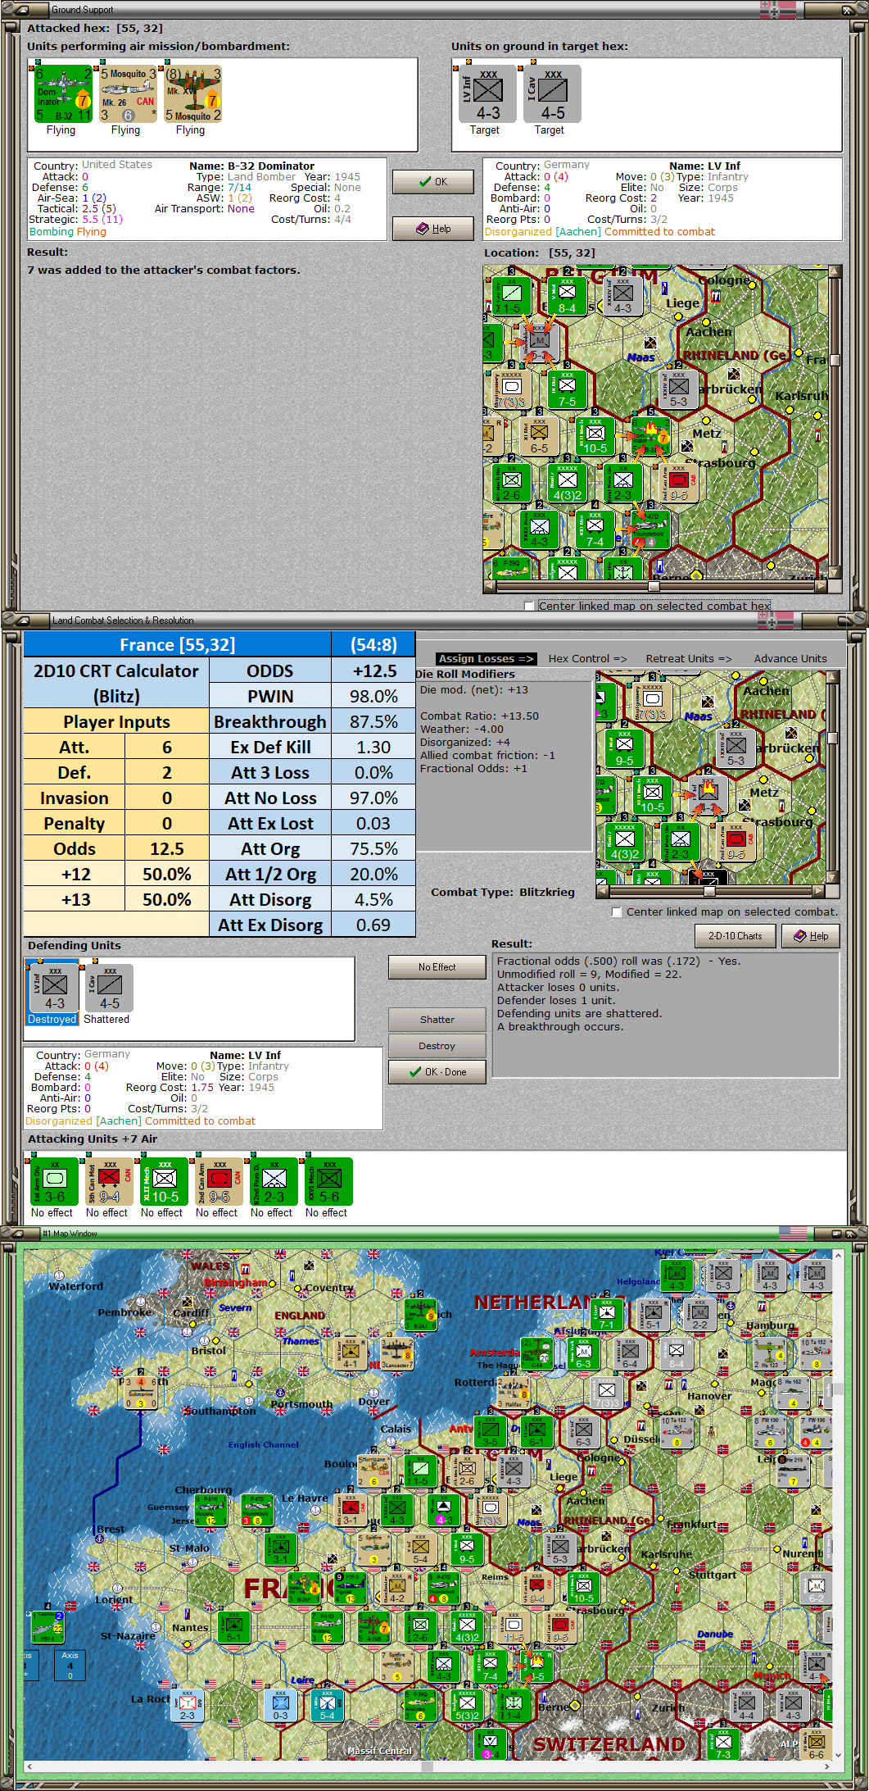Screen dimensions: 869x1791
Task: Toggle center linked map on selected combat hex
Action: (x=529, y=606)
